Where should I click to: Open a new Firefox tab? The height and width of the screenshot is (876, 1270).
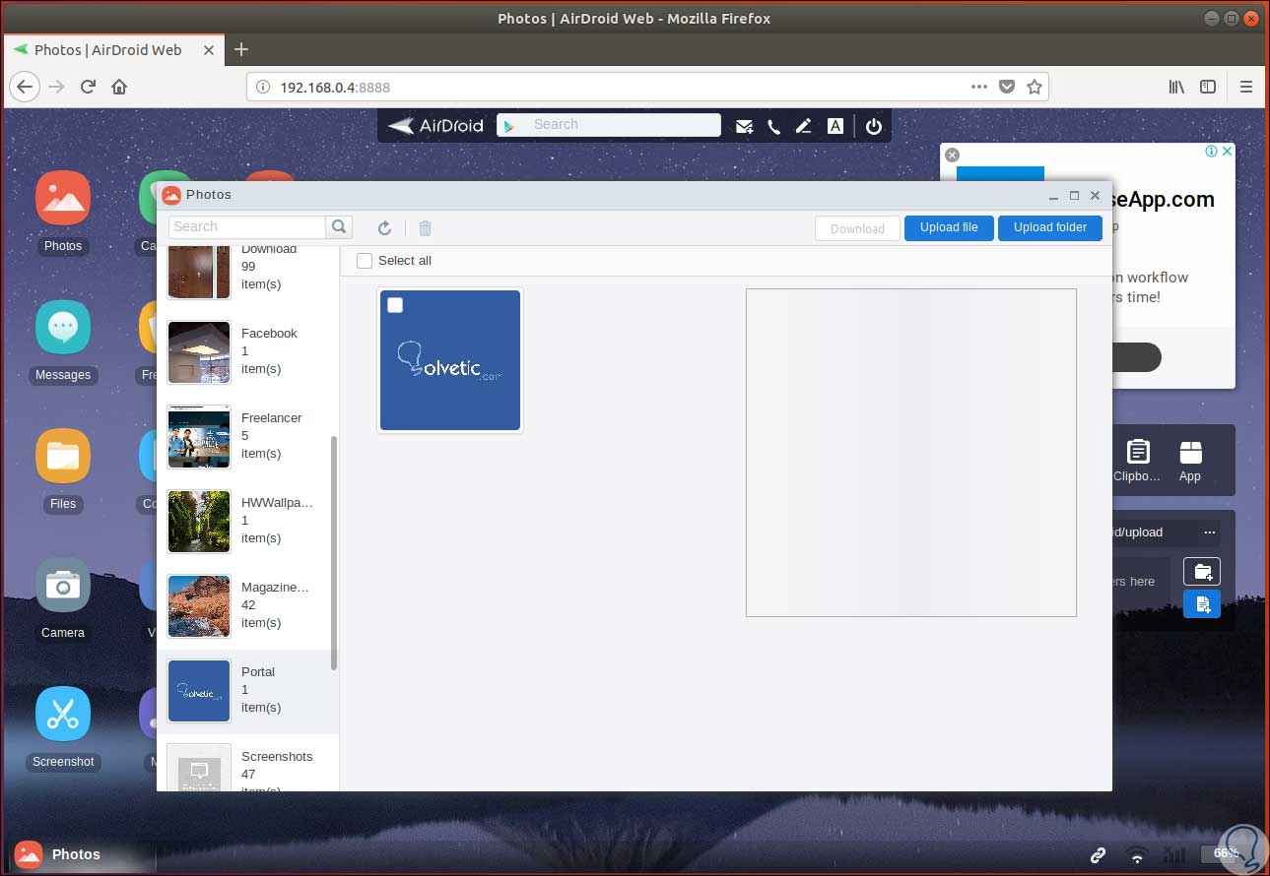point(241,49)
